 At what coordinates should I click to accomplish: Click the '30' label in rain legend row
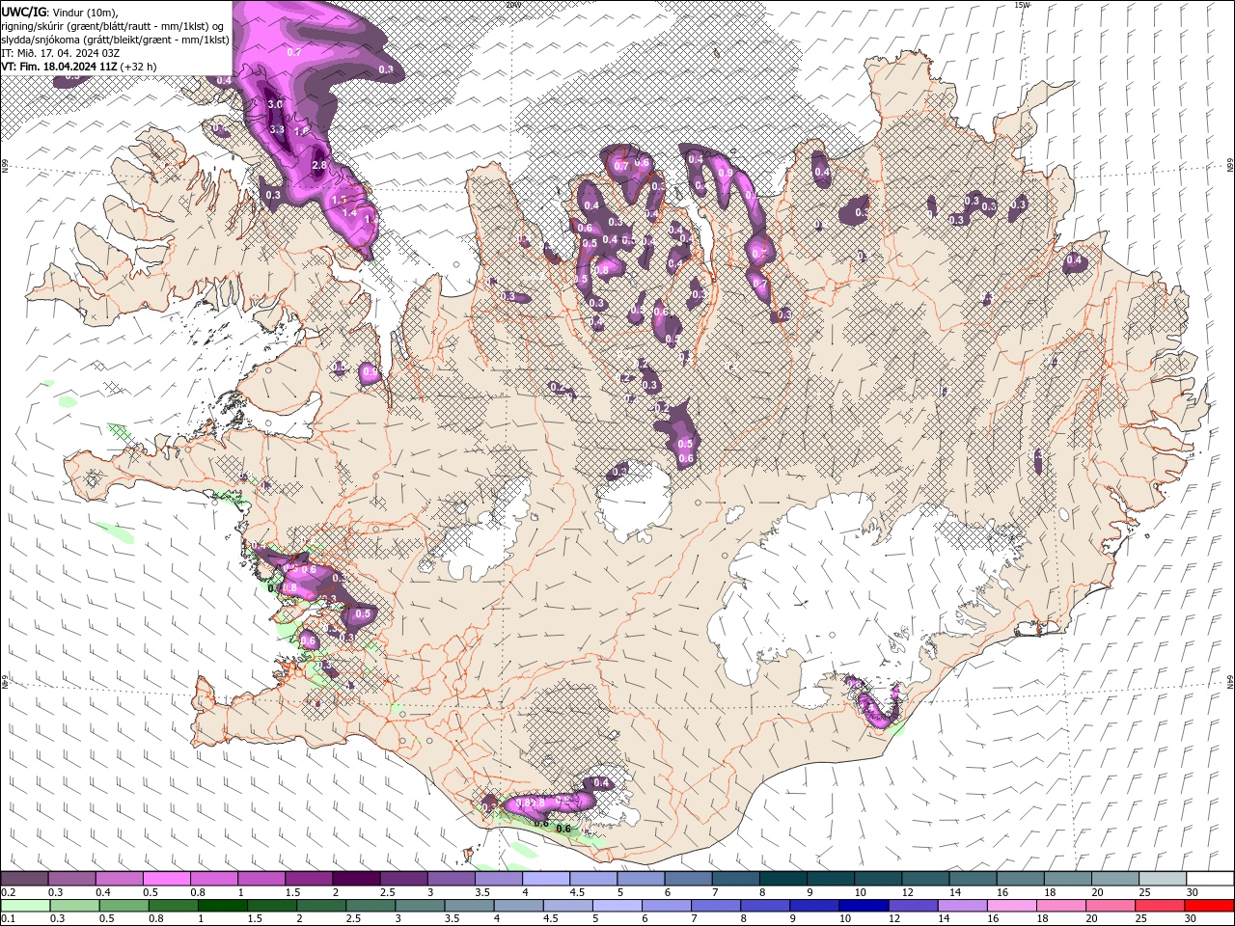pyautogui.click(x=1192, y=919)
